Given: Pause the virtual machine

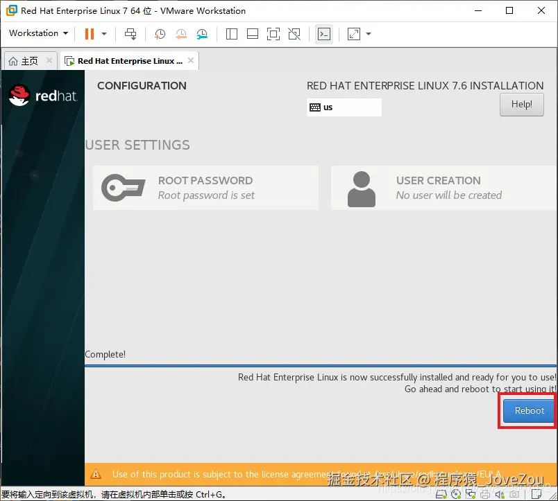Looking at the screenshot, I should click(90, 34).
